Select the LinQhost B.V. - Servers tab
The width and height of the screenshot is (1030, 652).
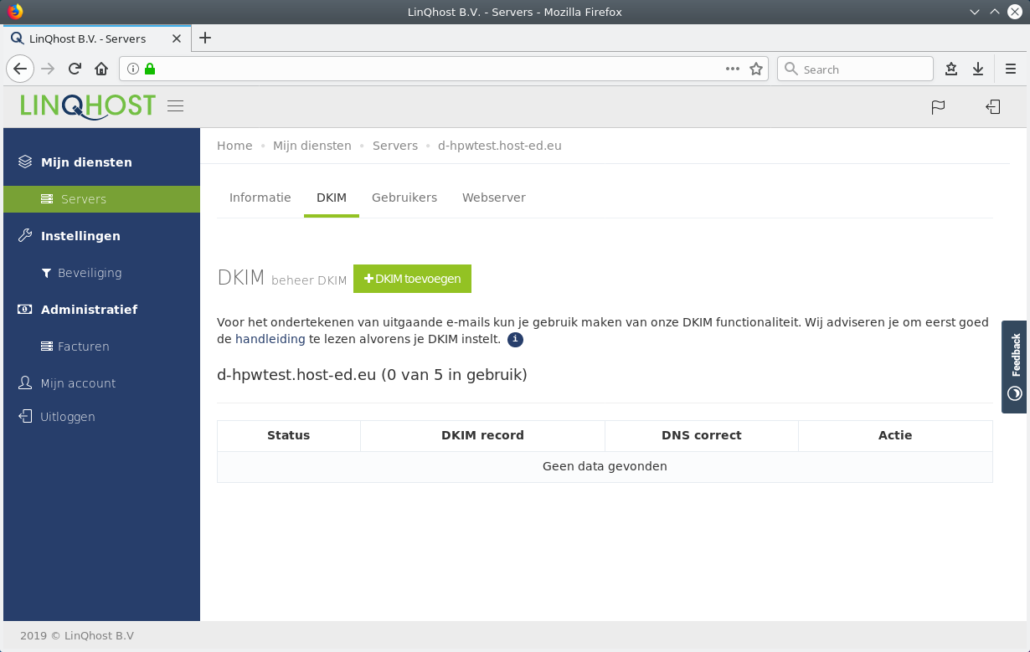click(96, 39)
